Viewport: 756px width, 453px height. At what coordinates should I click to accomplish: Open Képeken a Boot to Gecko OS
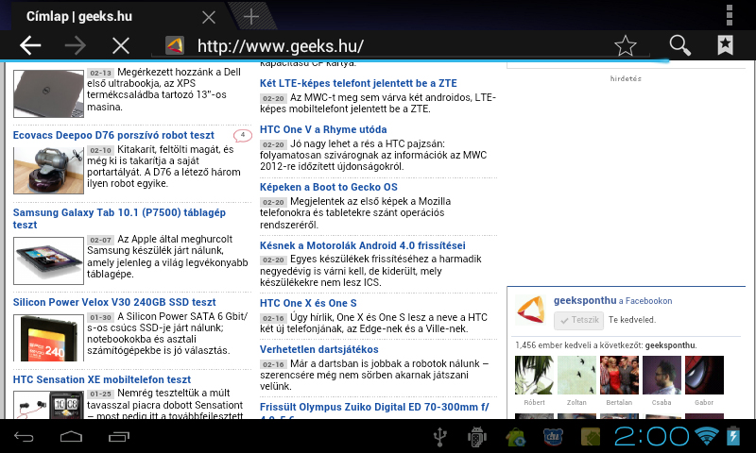[x=328, y=187]
